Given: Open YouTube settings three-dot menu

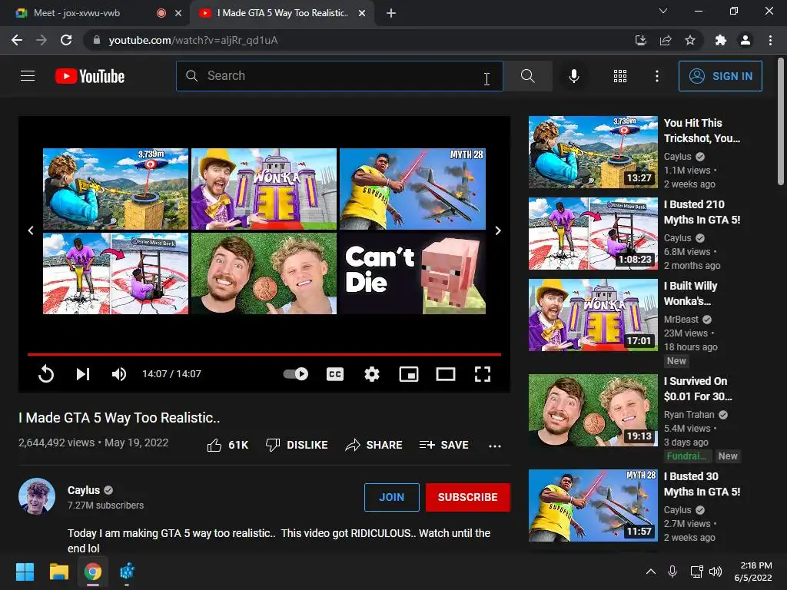Looking at the screenshot, I should (x=656, y=76).
